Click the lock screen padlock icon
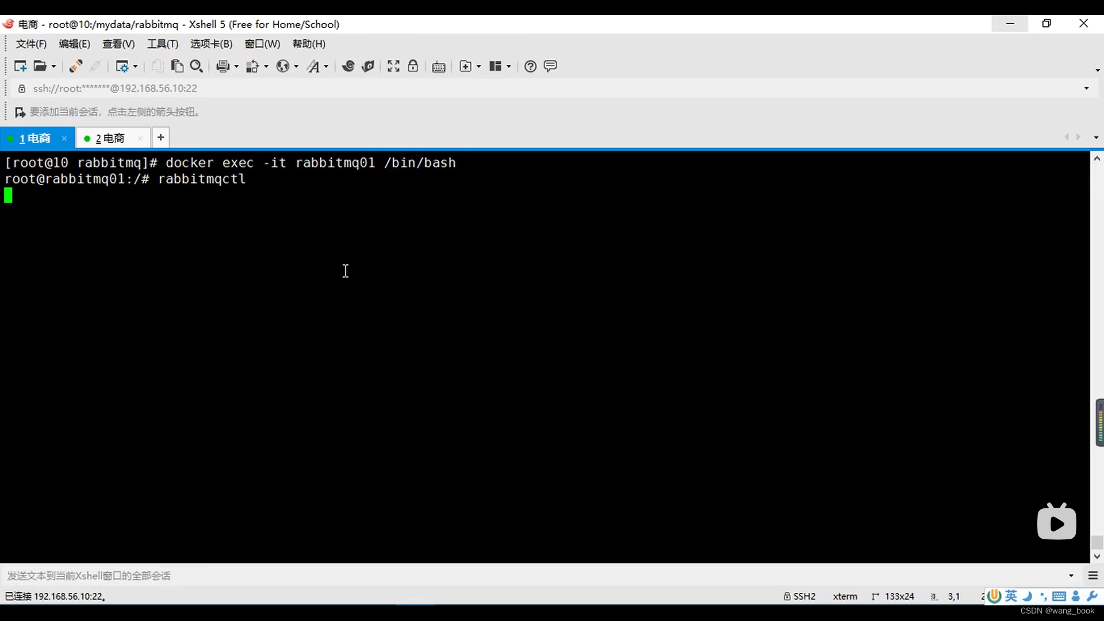 (x=413, y=66)
